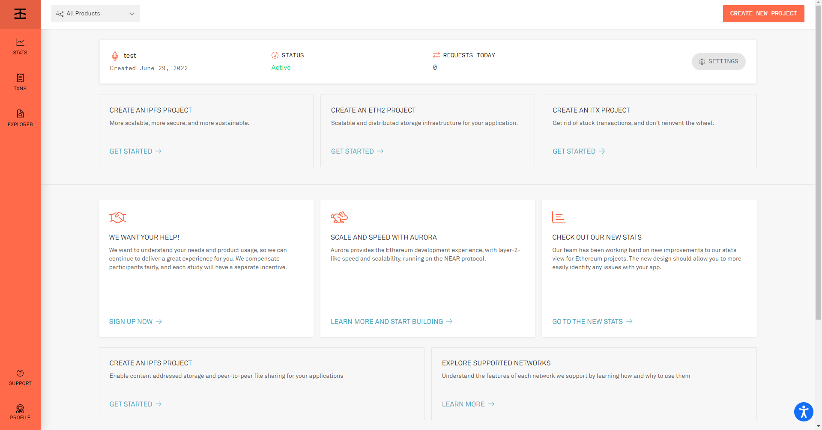Click the vertical page scrollbar
Viewport: 822px width, 430px height.
pos(818,171)
